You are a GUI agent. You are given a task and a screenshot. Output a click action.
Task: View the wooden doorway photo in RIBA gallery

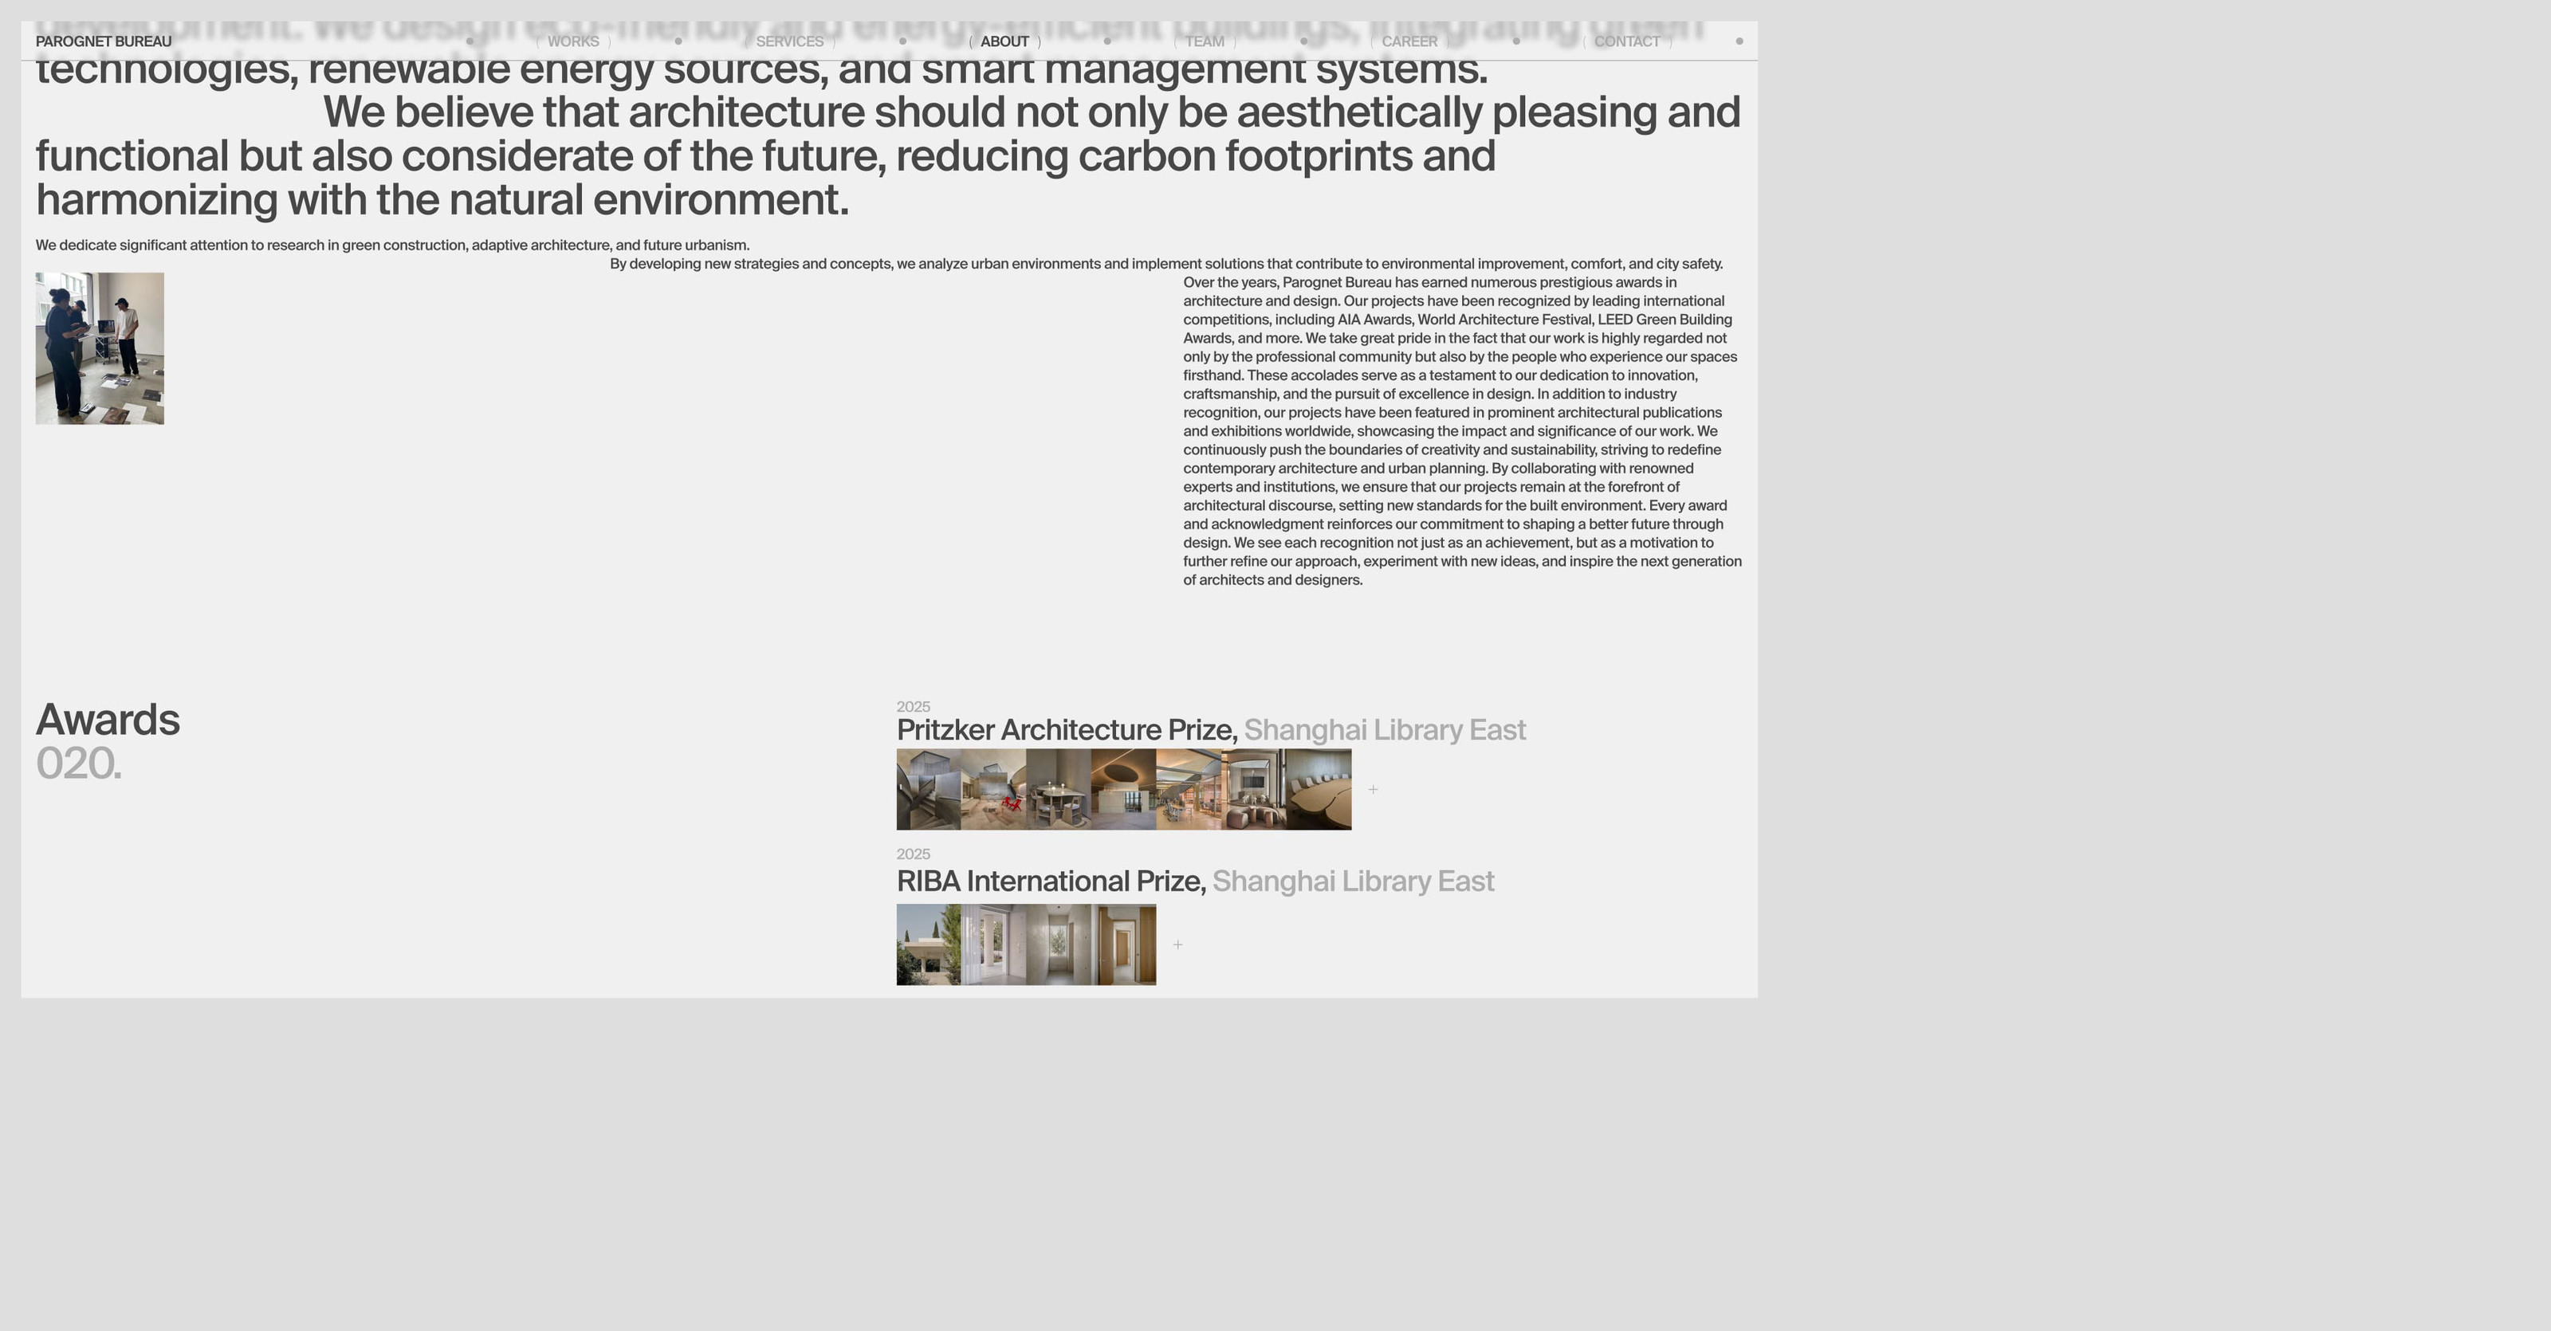coord(1125,944)
